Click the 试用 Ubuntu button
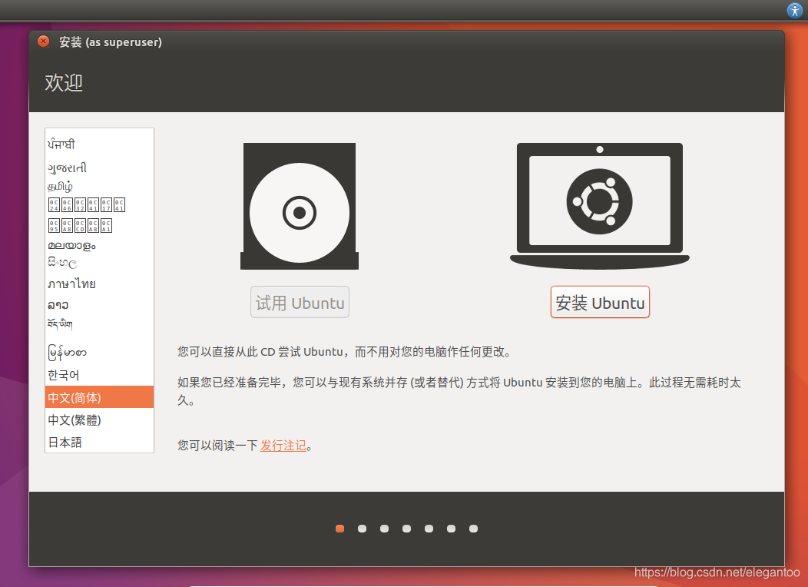This screenshot has height=587, width=808. [x=300, y=303]
